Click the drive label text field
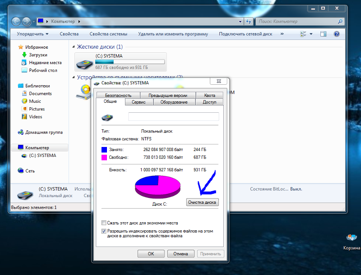The image size is (361, 275). [x=173, y=117]
